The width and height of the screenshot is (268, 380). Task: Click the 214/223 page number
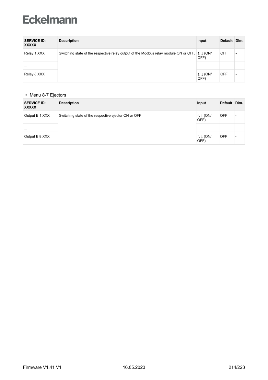[236, 367]
